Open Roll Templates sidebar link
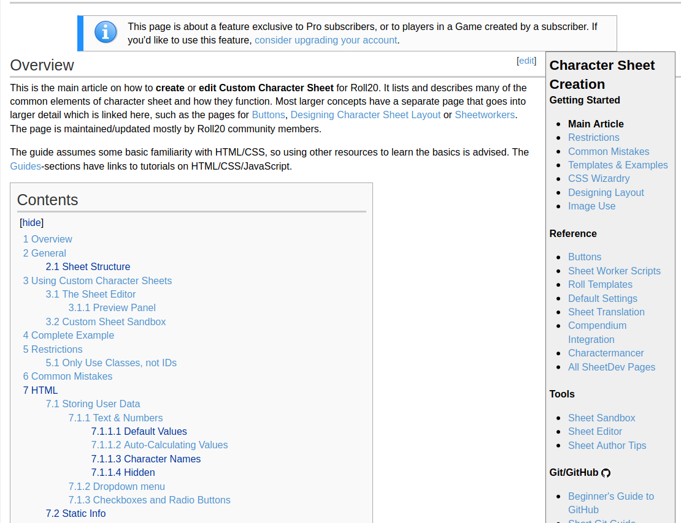Image resolution: width=681 pixels, height=523 pixels. click(600, 285)
